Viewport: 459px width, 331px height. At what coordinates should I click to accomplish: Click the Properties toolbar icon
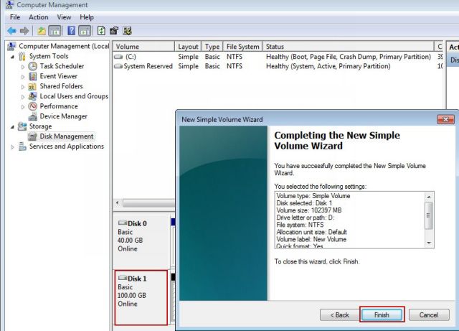click(114, 30)
